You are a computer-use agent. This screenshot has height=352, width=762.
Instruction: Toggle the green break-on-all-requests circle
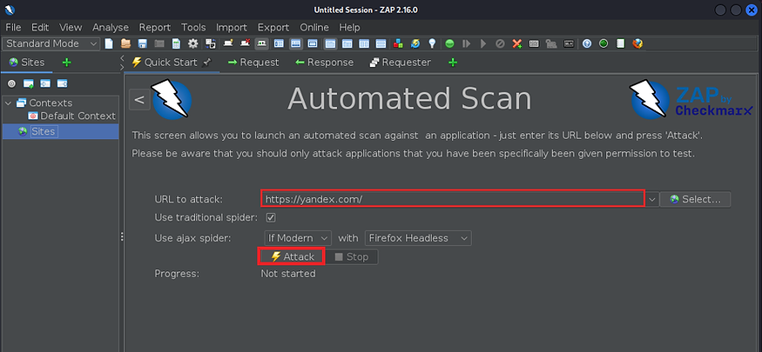(x=449, y=43)
